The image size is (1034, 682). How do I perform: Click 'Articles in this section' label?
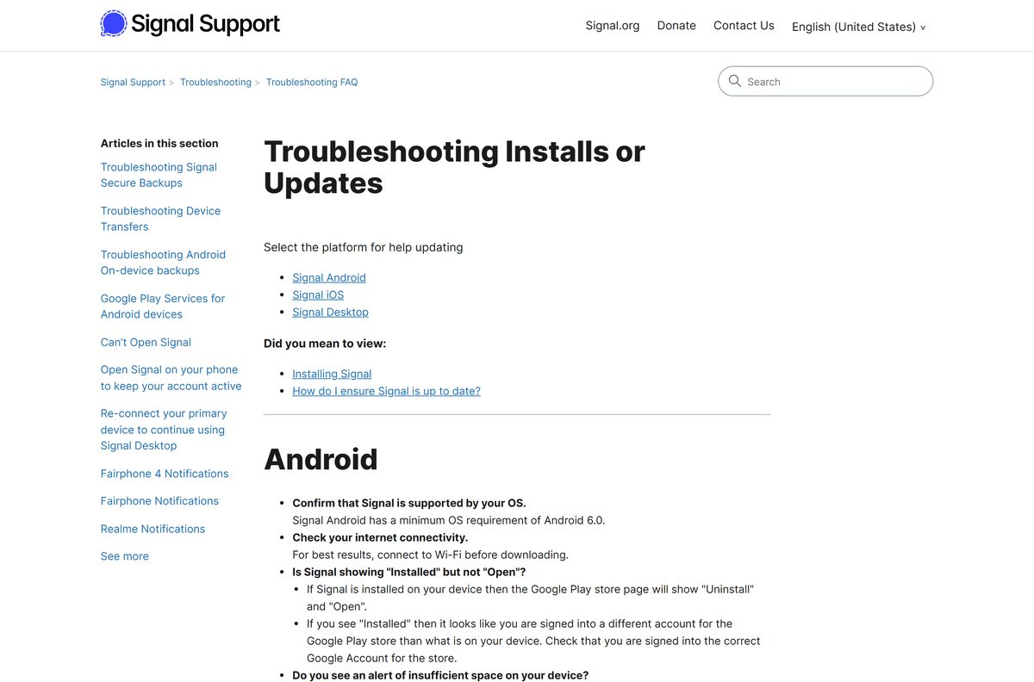[159, 144]
